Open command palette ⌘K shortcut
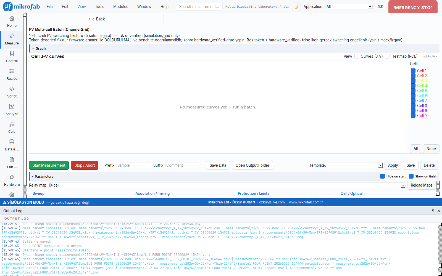Screen dimensions: 442x276 [x=380, y=7]
